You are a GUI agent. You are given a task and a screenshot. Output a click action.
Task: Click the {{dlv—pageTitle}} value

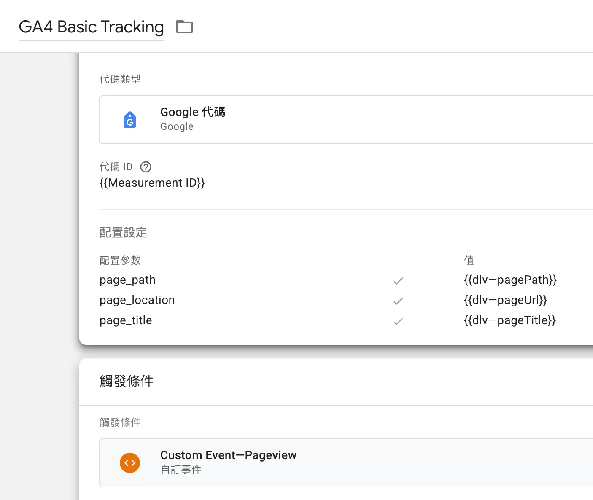click(x=510, y=320)
